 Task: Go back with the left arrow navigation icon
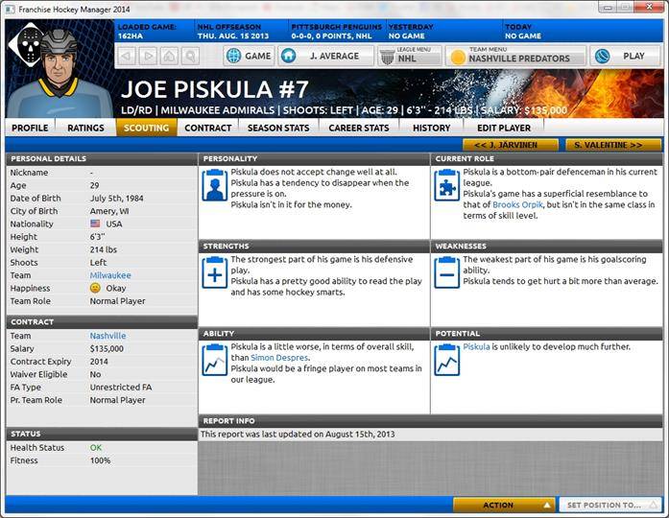127,56
